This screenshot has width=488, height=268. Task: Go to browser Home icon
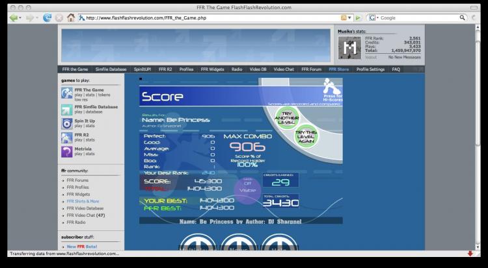pos(70,18)
